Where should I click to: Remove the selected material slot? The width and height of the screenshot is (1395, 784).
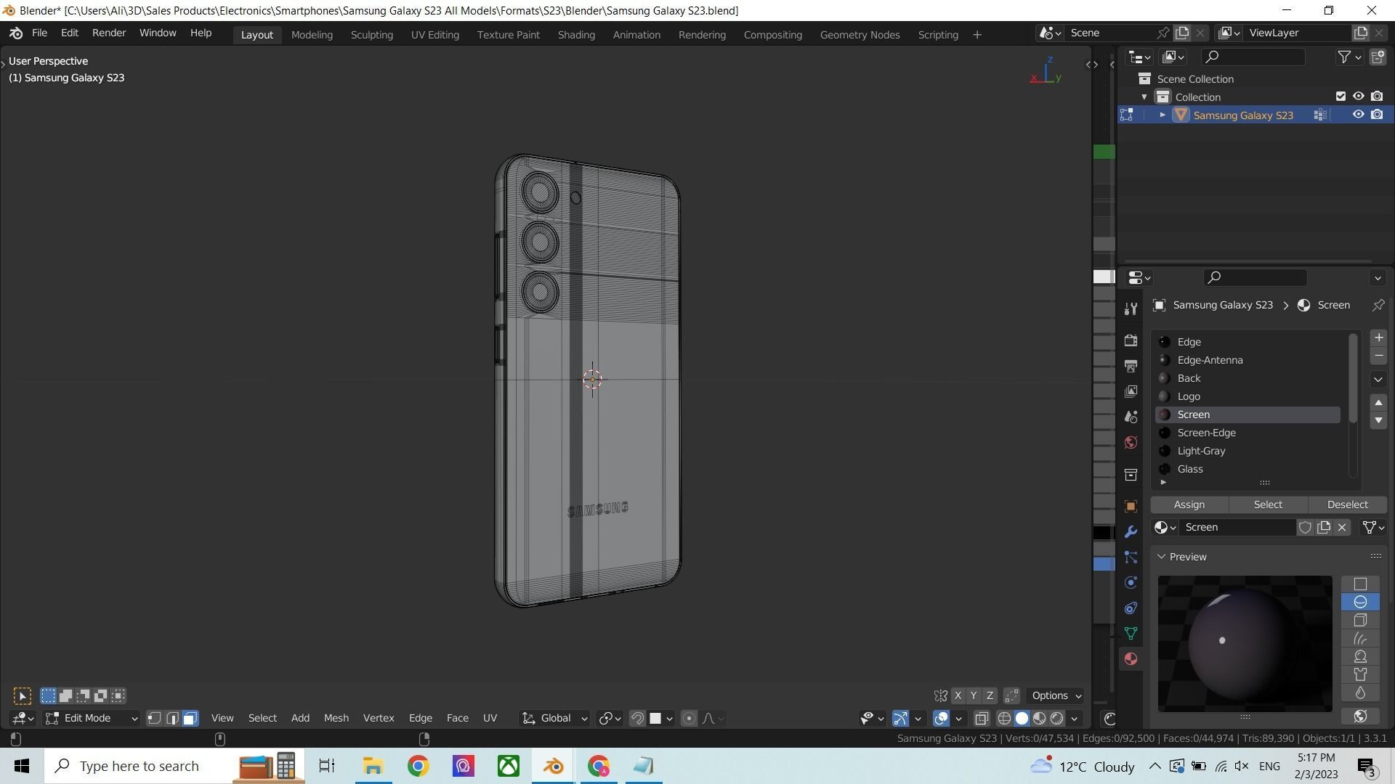click(1378, 356)
